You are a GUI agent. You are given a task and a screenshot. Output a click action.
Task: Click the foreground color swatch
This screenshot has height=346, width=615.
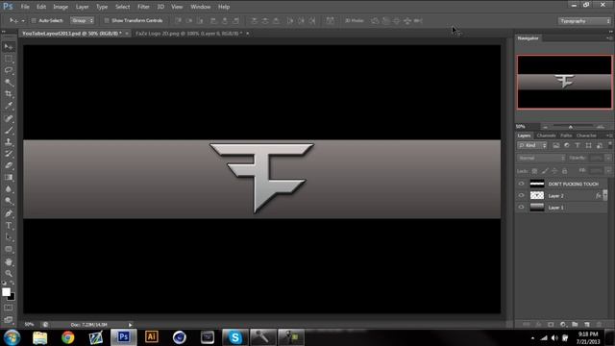(6, 292)
